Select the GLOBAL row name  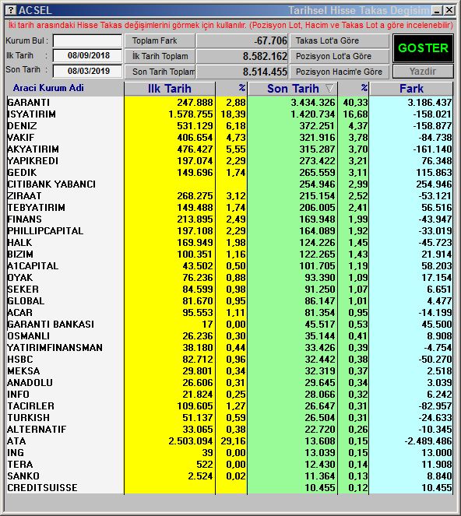coord(26,301)
